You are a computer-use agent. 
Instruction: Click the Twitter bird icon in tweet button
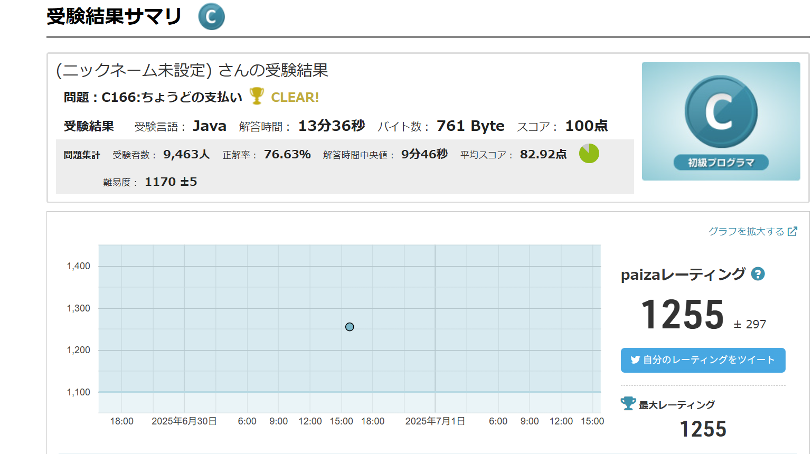[635, 360]
